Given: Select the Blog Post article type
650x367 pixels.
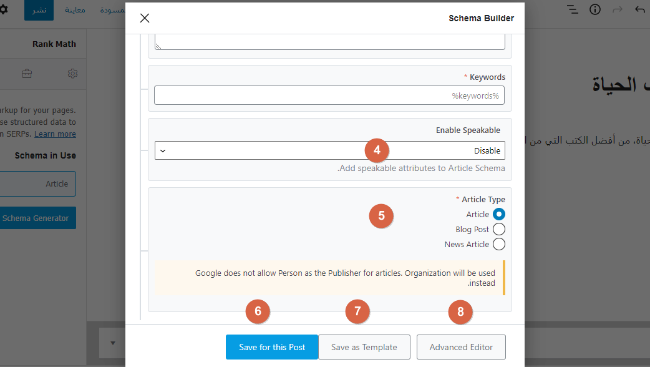Looking at the screenshot, I should 498,229.
